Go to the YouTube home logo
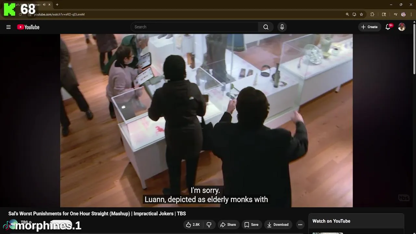This screenshot has width=416, height=234. click(28, 27)
